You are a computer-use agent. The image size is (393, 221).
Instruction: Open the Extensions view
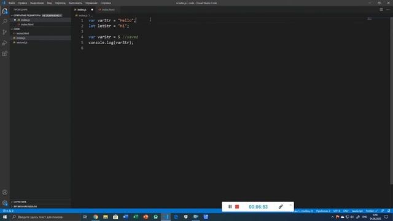click(x=5, y=53)
